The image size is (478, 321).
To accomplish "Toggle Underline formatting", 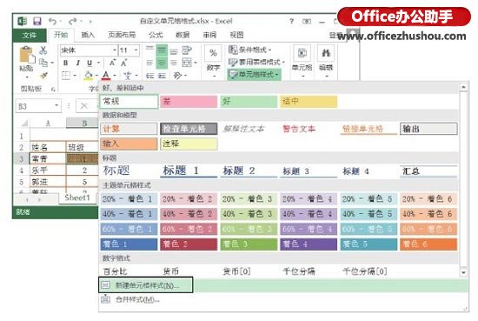I will [90, 63].
